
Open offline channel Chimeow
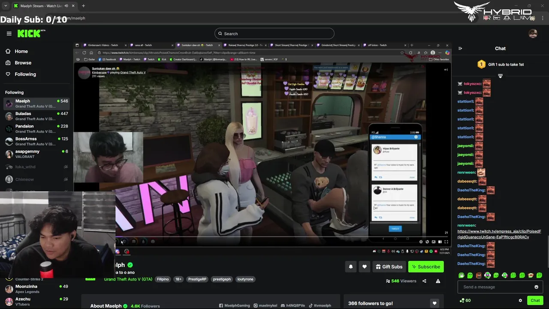point(36,179)
